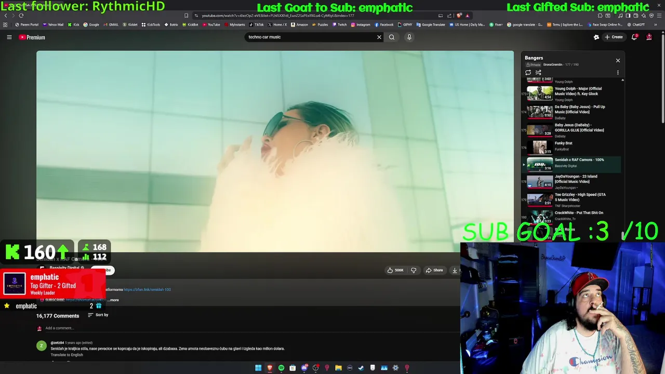Select Senidah x RAF Camora - 100% item

(572, 164)
